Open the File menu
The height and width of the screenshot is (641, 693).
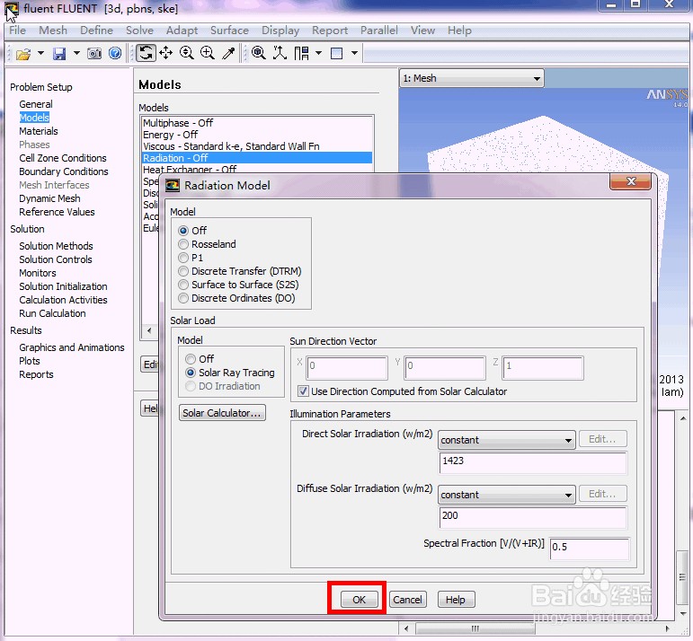pos(18,31)
